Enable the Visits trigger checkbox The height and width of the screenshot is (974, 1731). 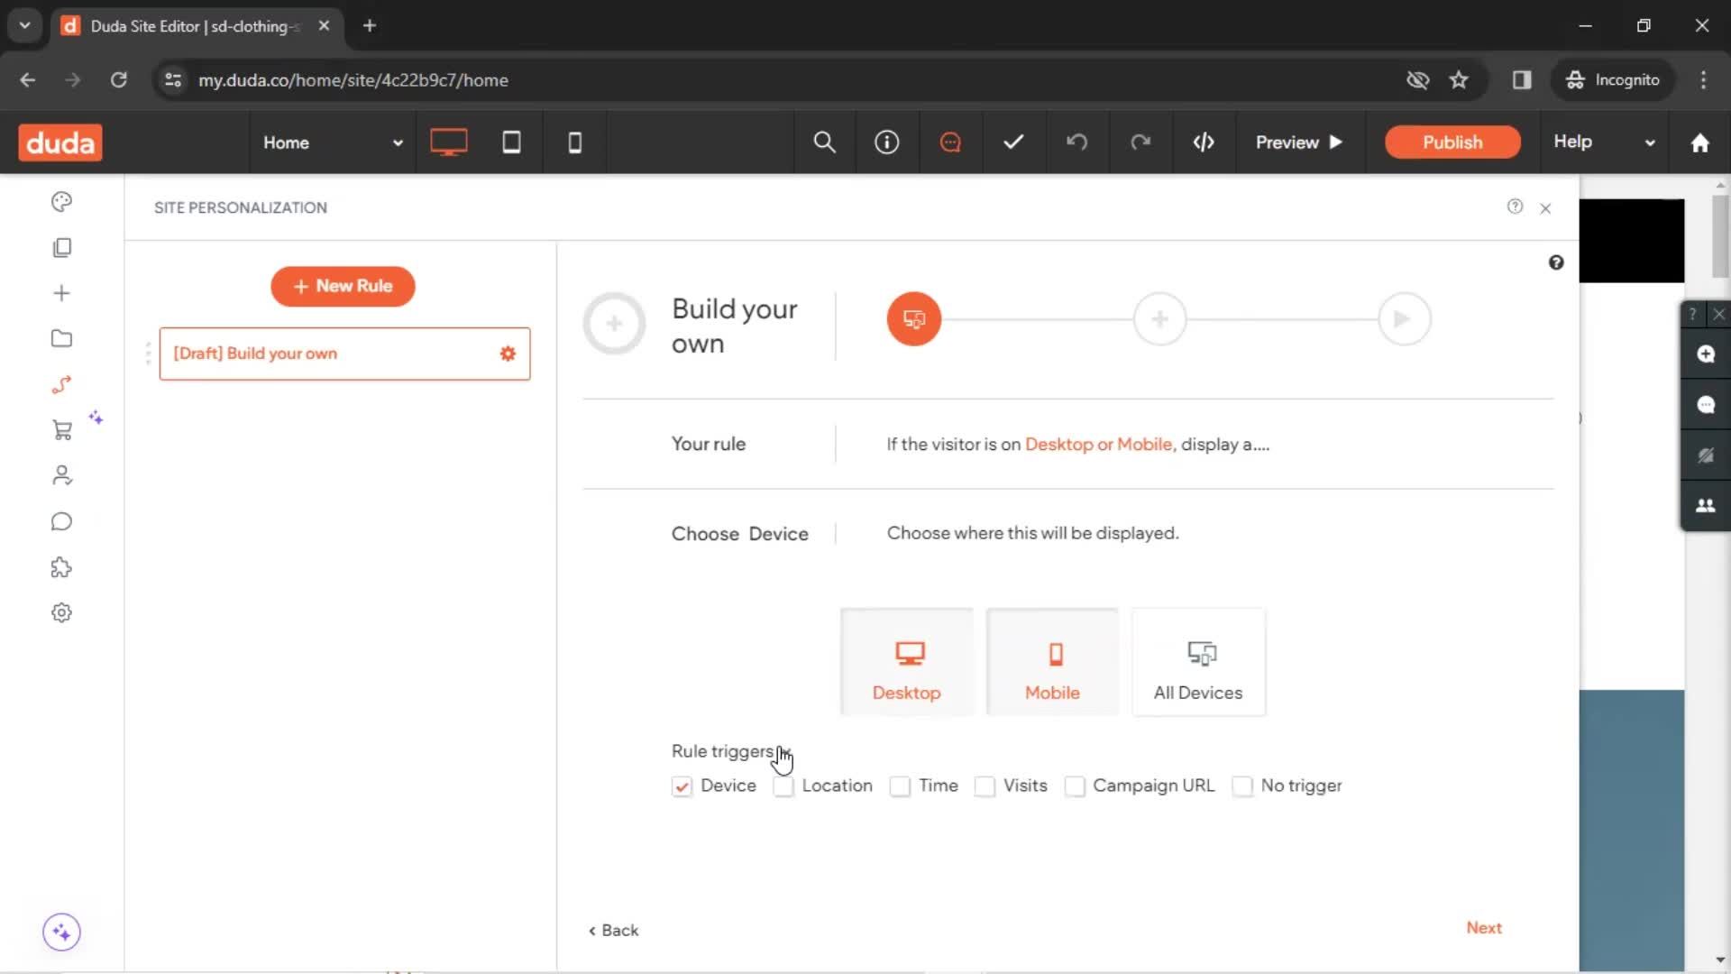click(985, 786)
